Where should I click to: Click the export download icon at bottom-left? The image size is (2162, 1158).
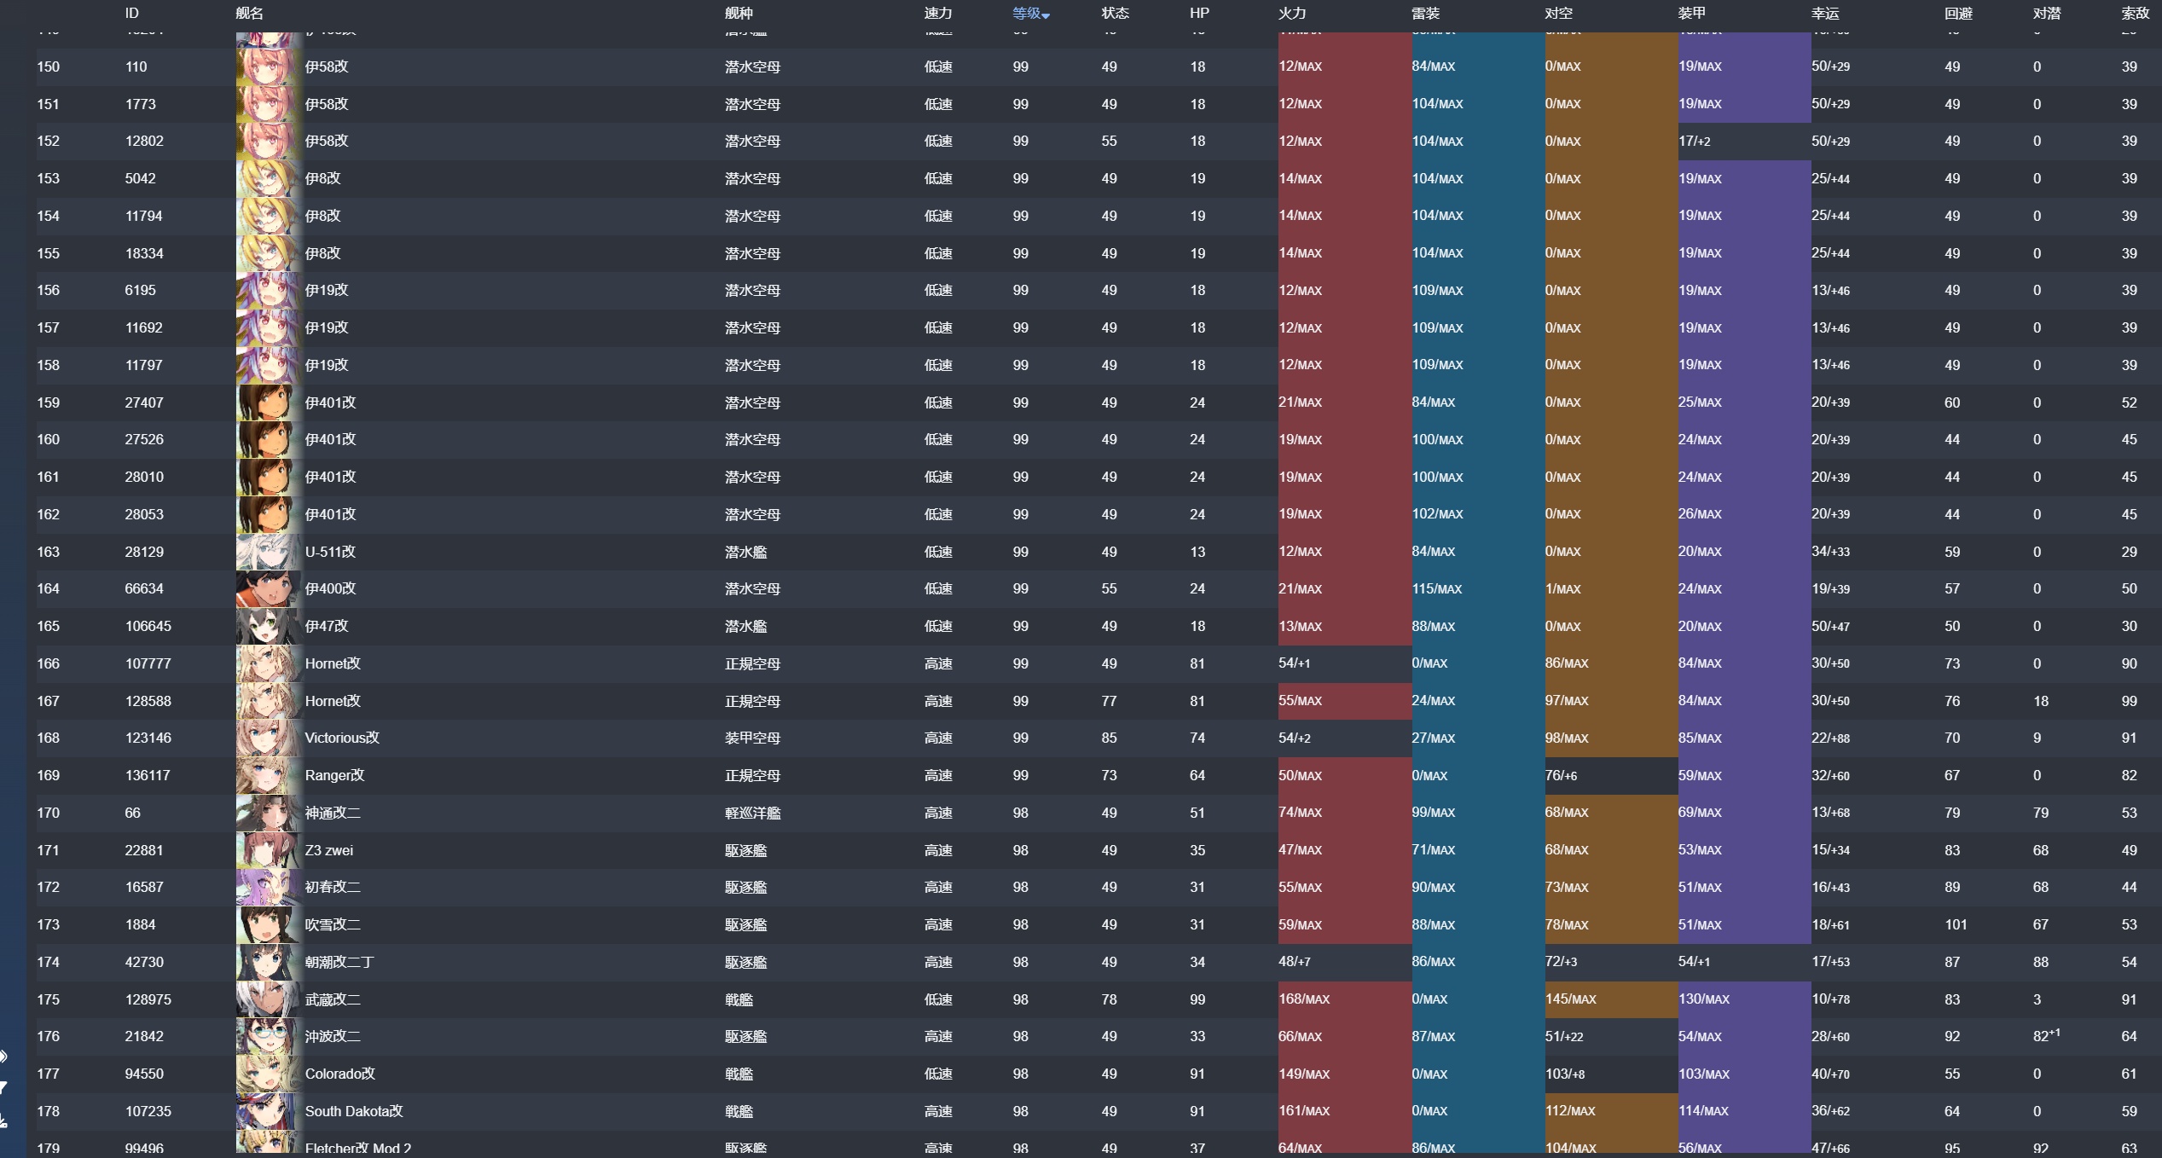point(3,1120)
